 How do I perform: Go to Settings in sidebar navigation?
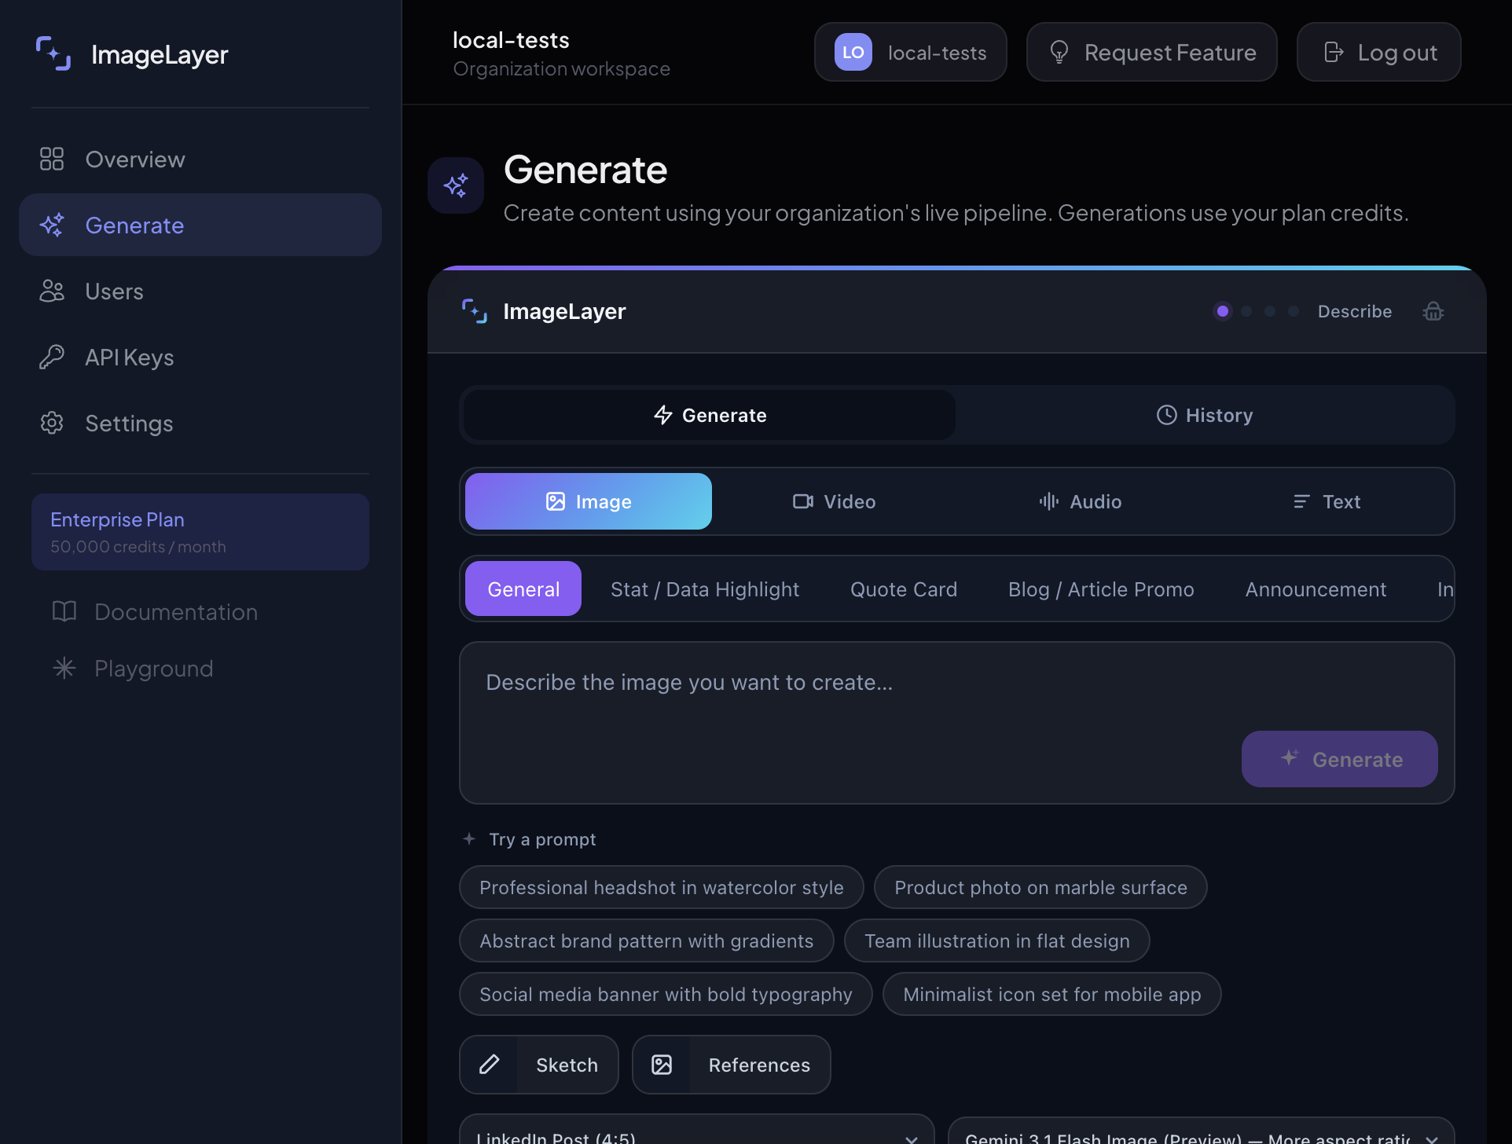(200, 423)
